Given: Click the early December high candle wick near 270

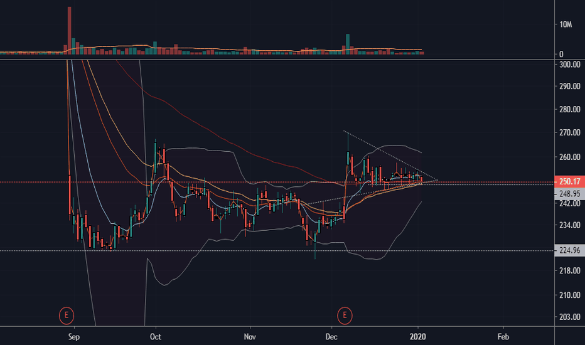Looking at the screenshot, I should [348, 142].
